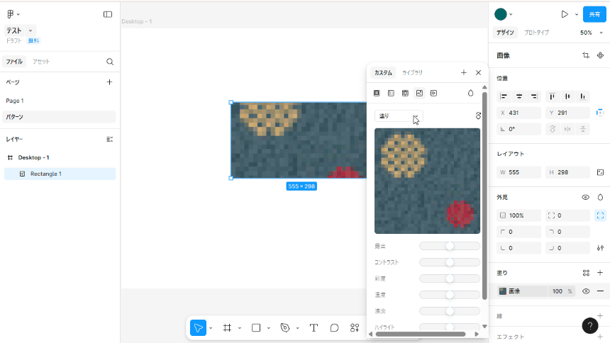Toggle visibility of the 画像 fill
610x343 pixels.
point(586,291)
